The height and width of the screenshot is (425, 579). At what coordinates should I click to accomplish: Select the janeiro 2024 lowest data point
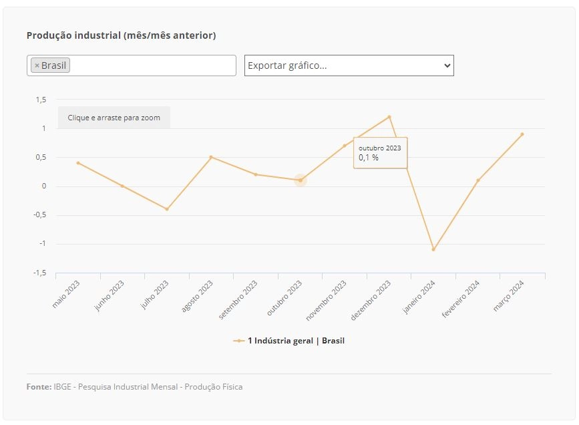[433, 249]
